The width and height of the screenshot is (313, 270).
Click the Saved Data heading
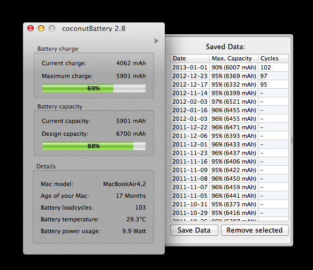click(225, 47)
